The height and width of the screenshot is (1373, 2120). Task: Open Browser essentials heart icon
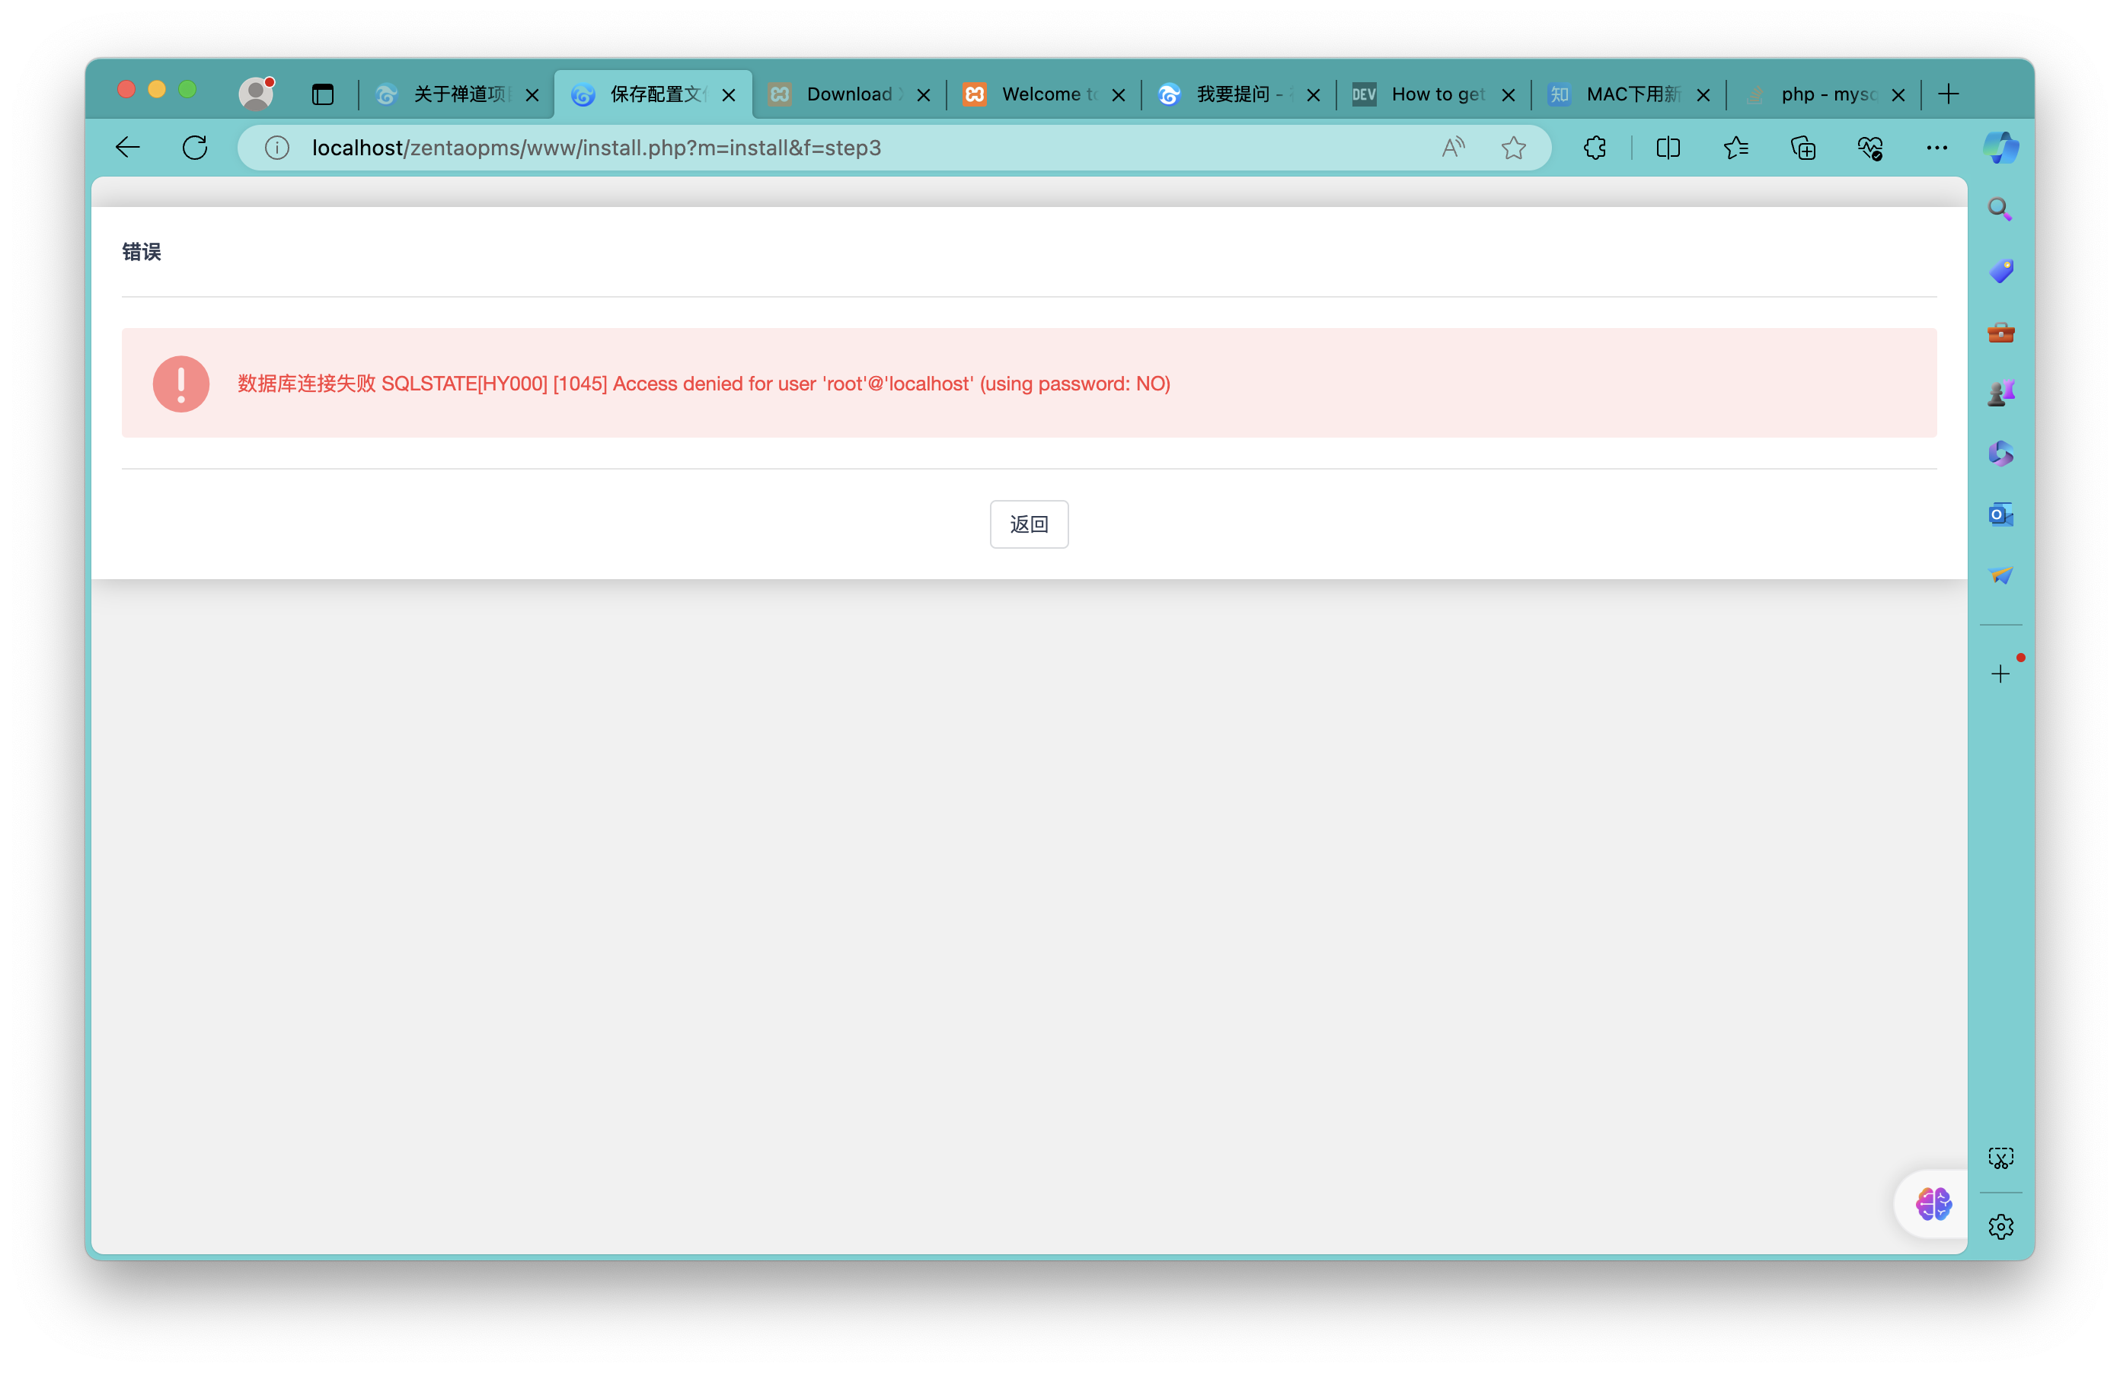coord(1869,147)
